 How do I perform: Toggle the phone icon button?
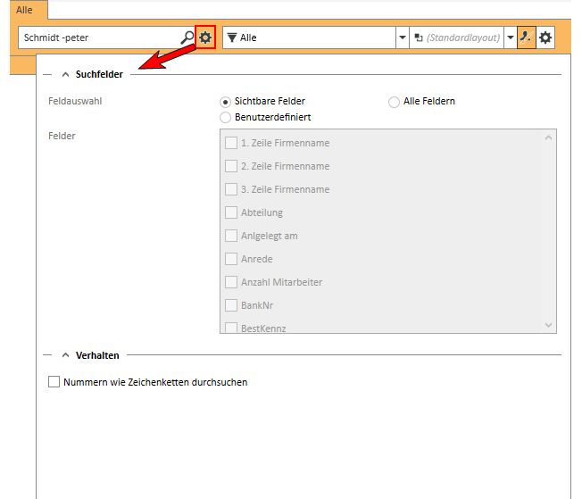click(x=526, y=37)
